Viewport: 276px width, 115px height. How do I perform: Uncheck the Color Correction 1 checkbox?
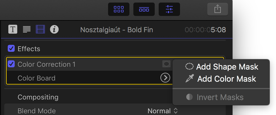tap(11, 64)
